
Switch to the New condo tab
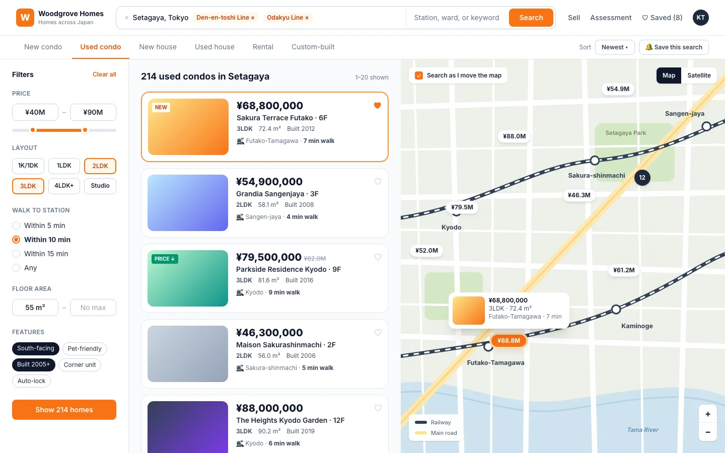pyautogui.click(x=43, y=47)
